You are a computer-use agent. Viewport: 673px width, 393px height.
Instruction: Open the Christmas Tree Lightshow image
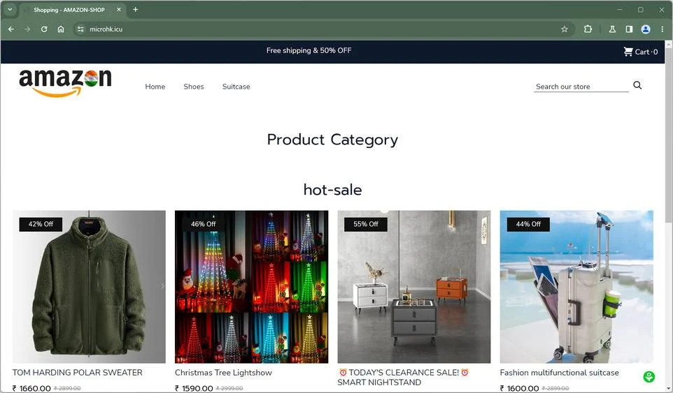[x=252, y=286]
